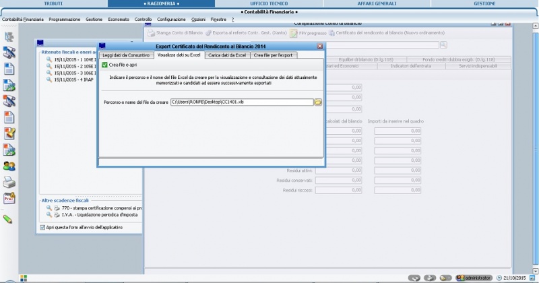
Task: Click the green pencil icon in sidebar
Action: pyautogui.click(x=9, y=218)
